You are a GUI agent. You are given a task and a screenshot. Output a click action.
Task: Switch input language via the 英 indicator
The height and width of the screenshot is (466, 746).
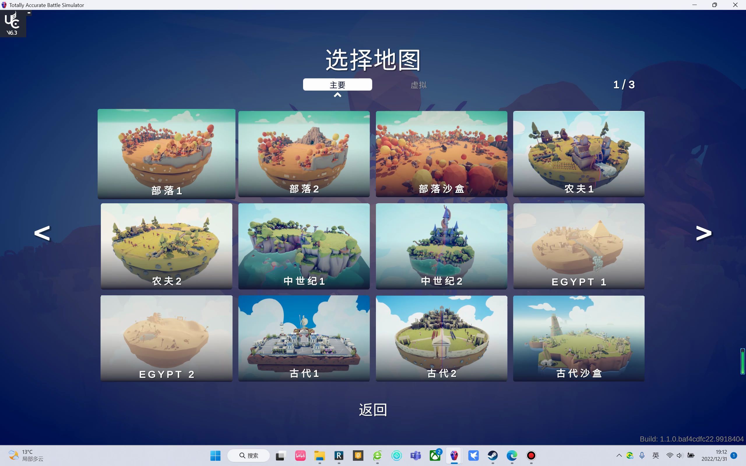[x=655, y=456]
